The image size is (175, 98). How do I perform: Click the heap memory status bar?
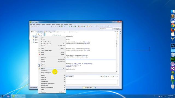point(89,88)
